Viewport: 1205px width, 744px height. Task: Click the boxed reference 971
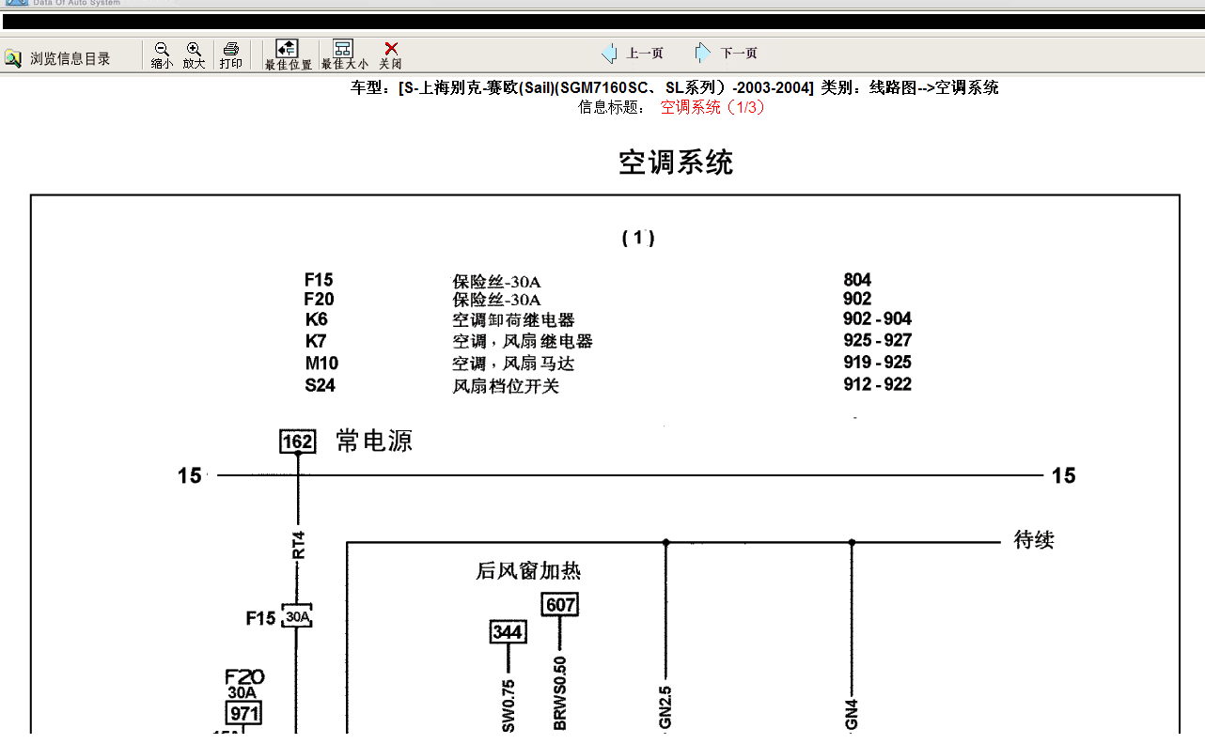[244, 713]
